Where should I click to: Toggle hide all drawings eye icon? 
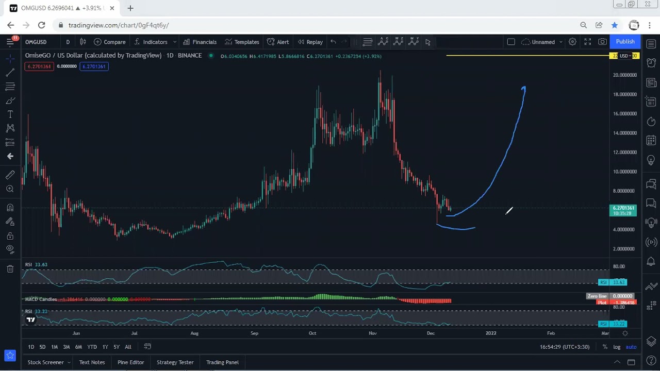10,249
